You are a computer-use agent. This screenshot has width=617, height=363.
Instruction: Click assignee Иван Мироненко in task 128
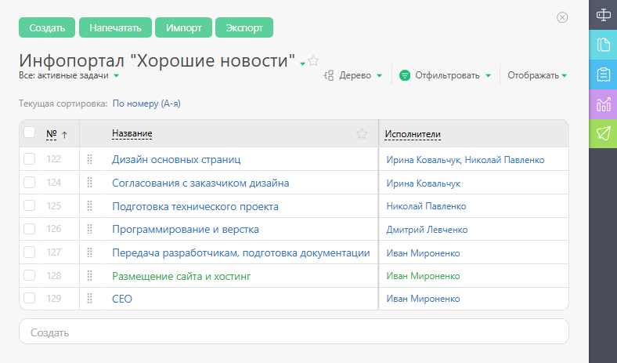coord(423,276)
